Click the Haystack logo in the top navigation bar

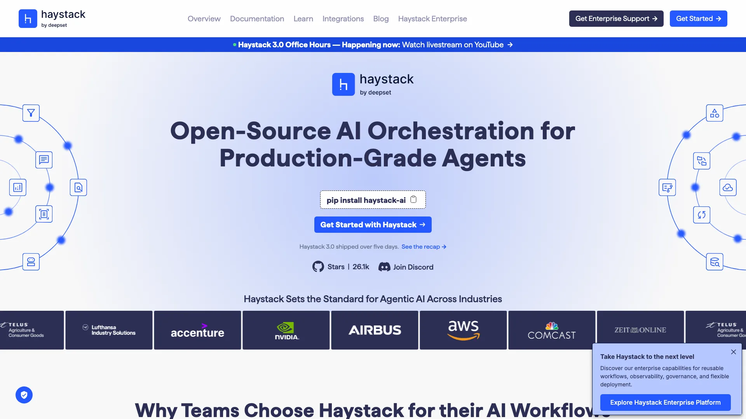pos(52,19)
